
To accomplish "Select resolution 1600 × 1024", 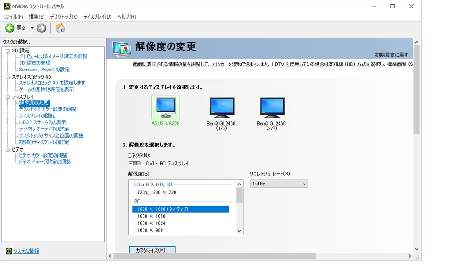I will click(151, 223).
